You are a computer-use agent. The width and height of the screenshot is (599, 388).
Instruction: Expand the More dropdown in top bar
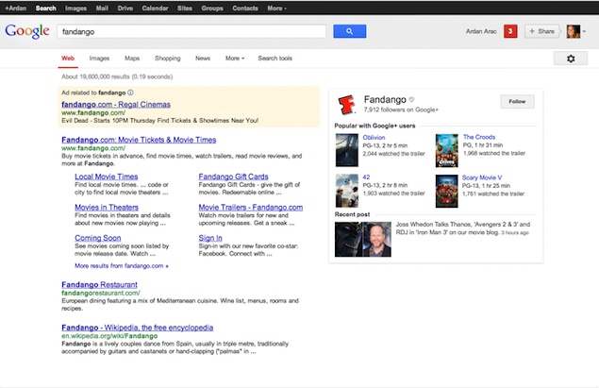pyautogui.click(x=276, y=8)
